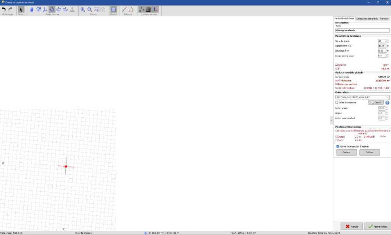Image resolution: width=391 pixels, height=235 pixels.
Task: Select the distance measure tool
Action: click(124, 9)
